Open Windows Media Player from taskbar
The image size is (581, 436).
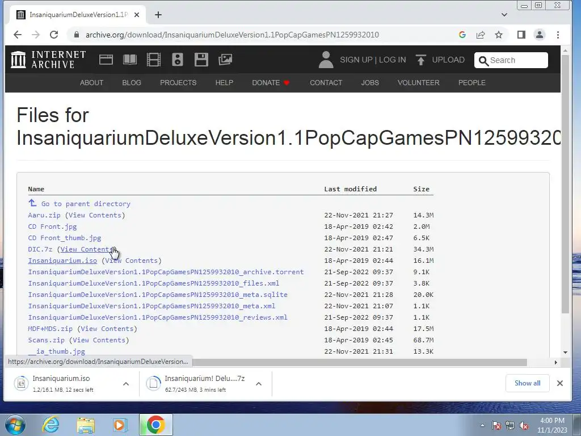(x=120, y=425)
